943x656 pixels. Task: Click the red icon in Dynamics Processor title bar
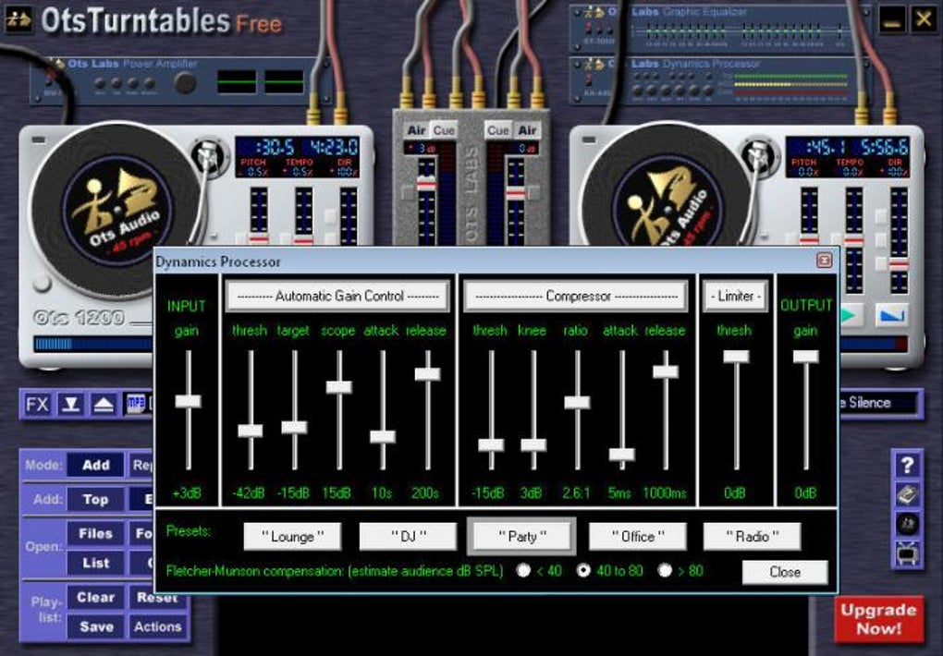(824, 260)
